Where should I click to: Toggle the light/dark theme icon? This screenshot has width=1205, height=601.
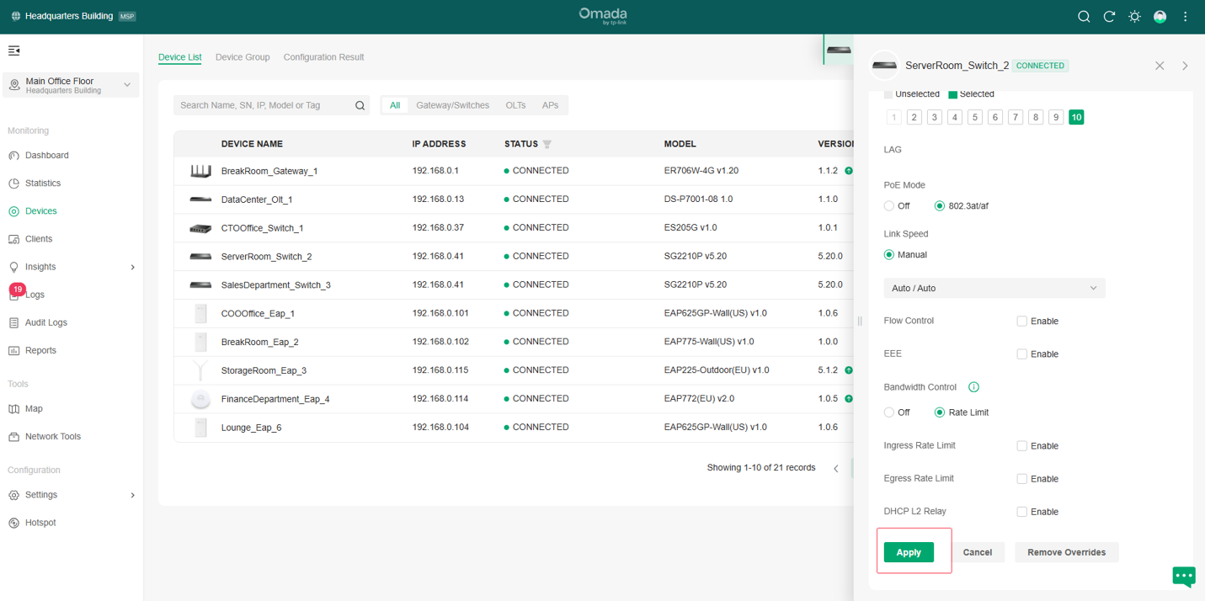pos(1134,17)
